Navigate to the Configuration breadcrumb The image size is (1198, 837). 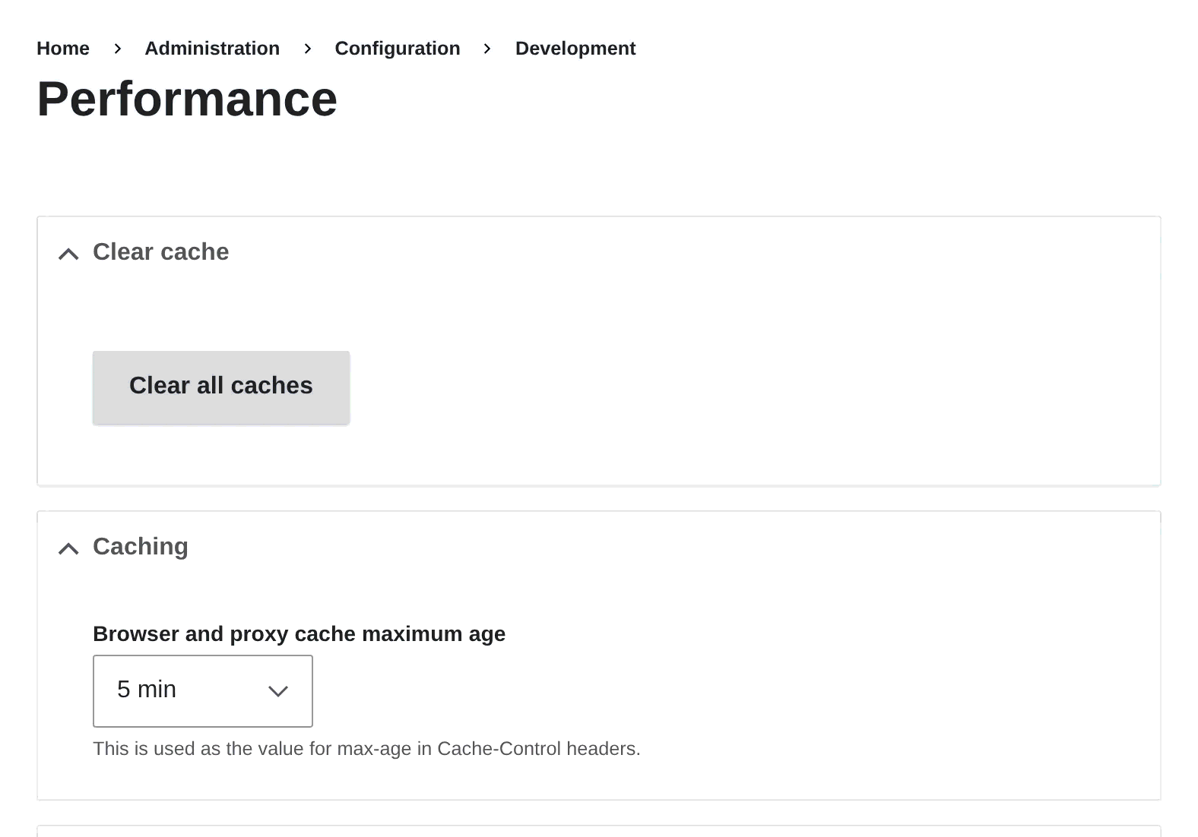398,49
